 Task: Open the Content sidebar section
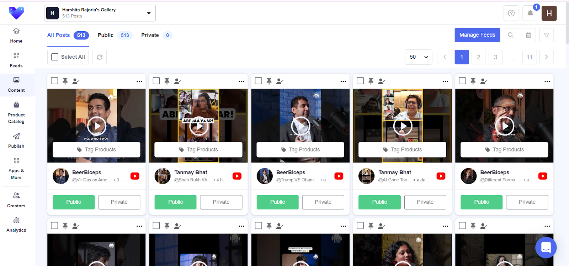pyautogui.click(x=16, y=85)
